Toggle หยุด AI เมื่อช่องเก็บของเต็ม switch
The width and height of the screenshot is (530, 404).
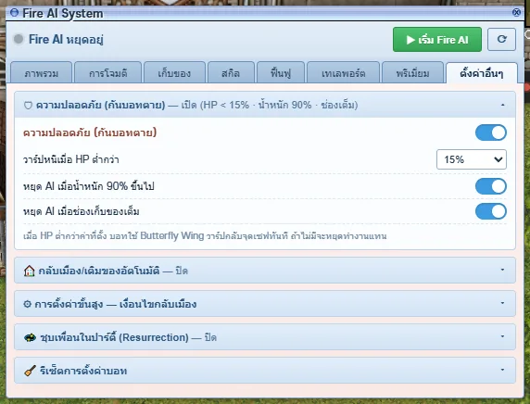point(491,211)
